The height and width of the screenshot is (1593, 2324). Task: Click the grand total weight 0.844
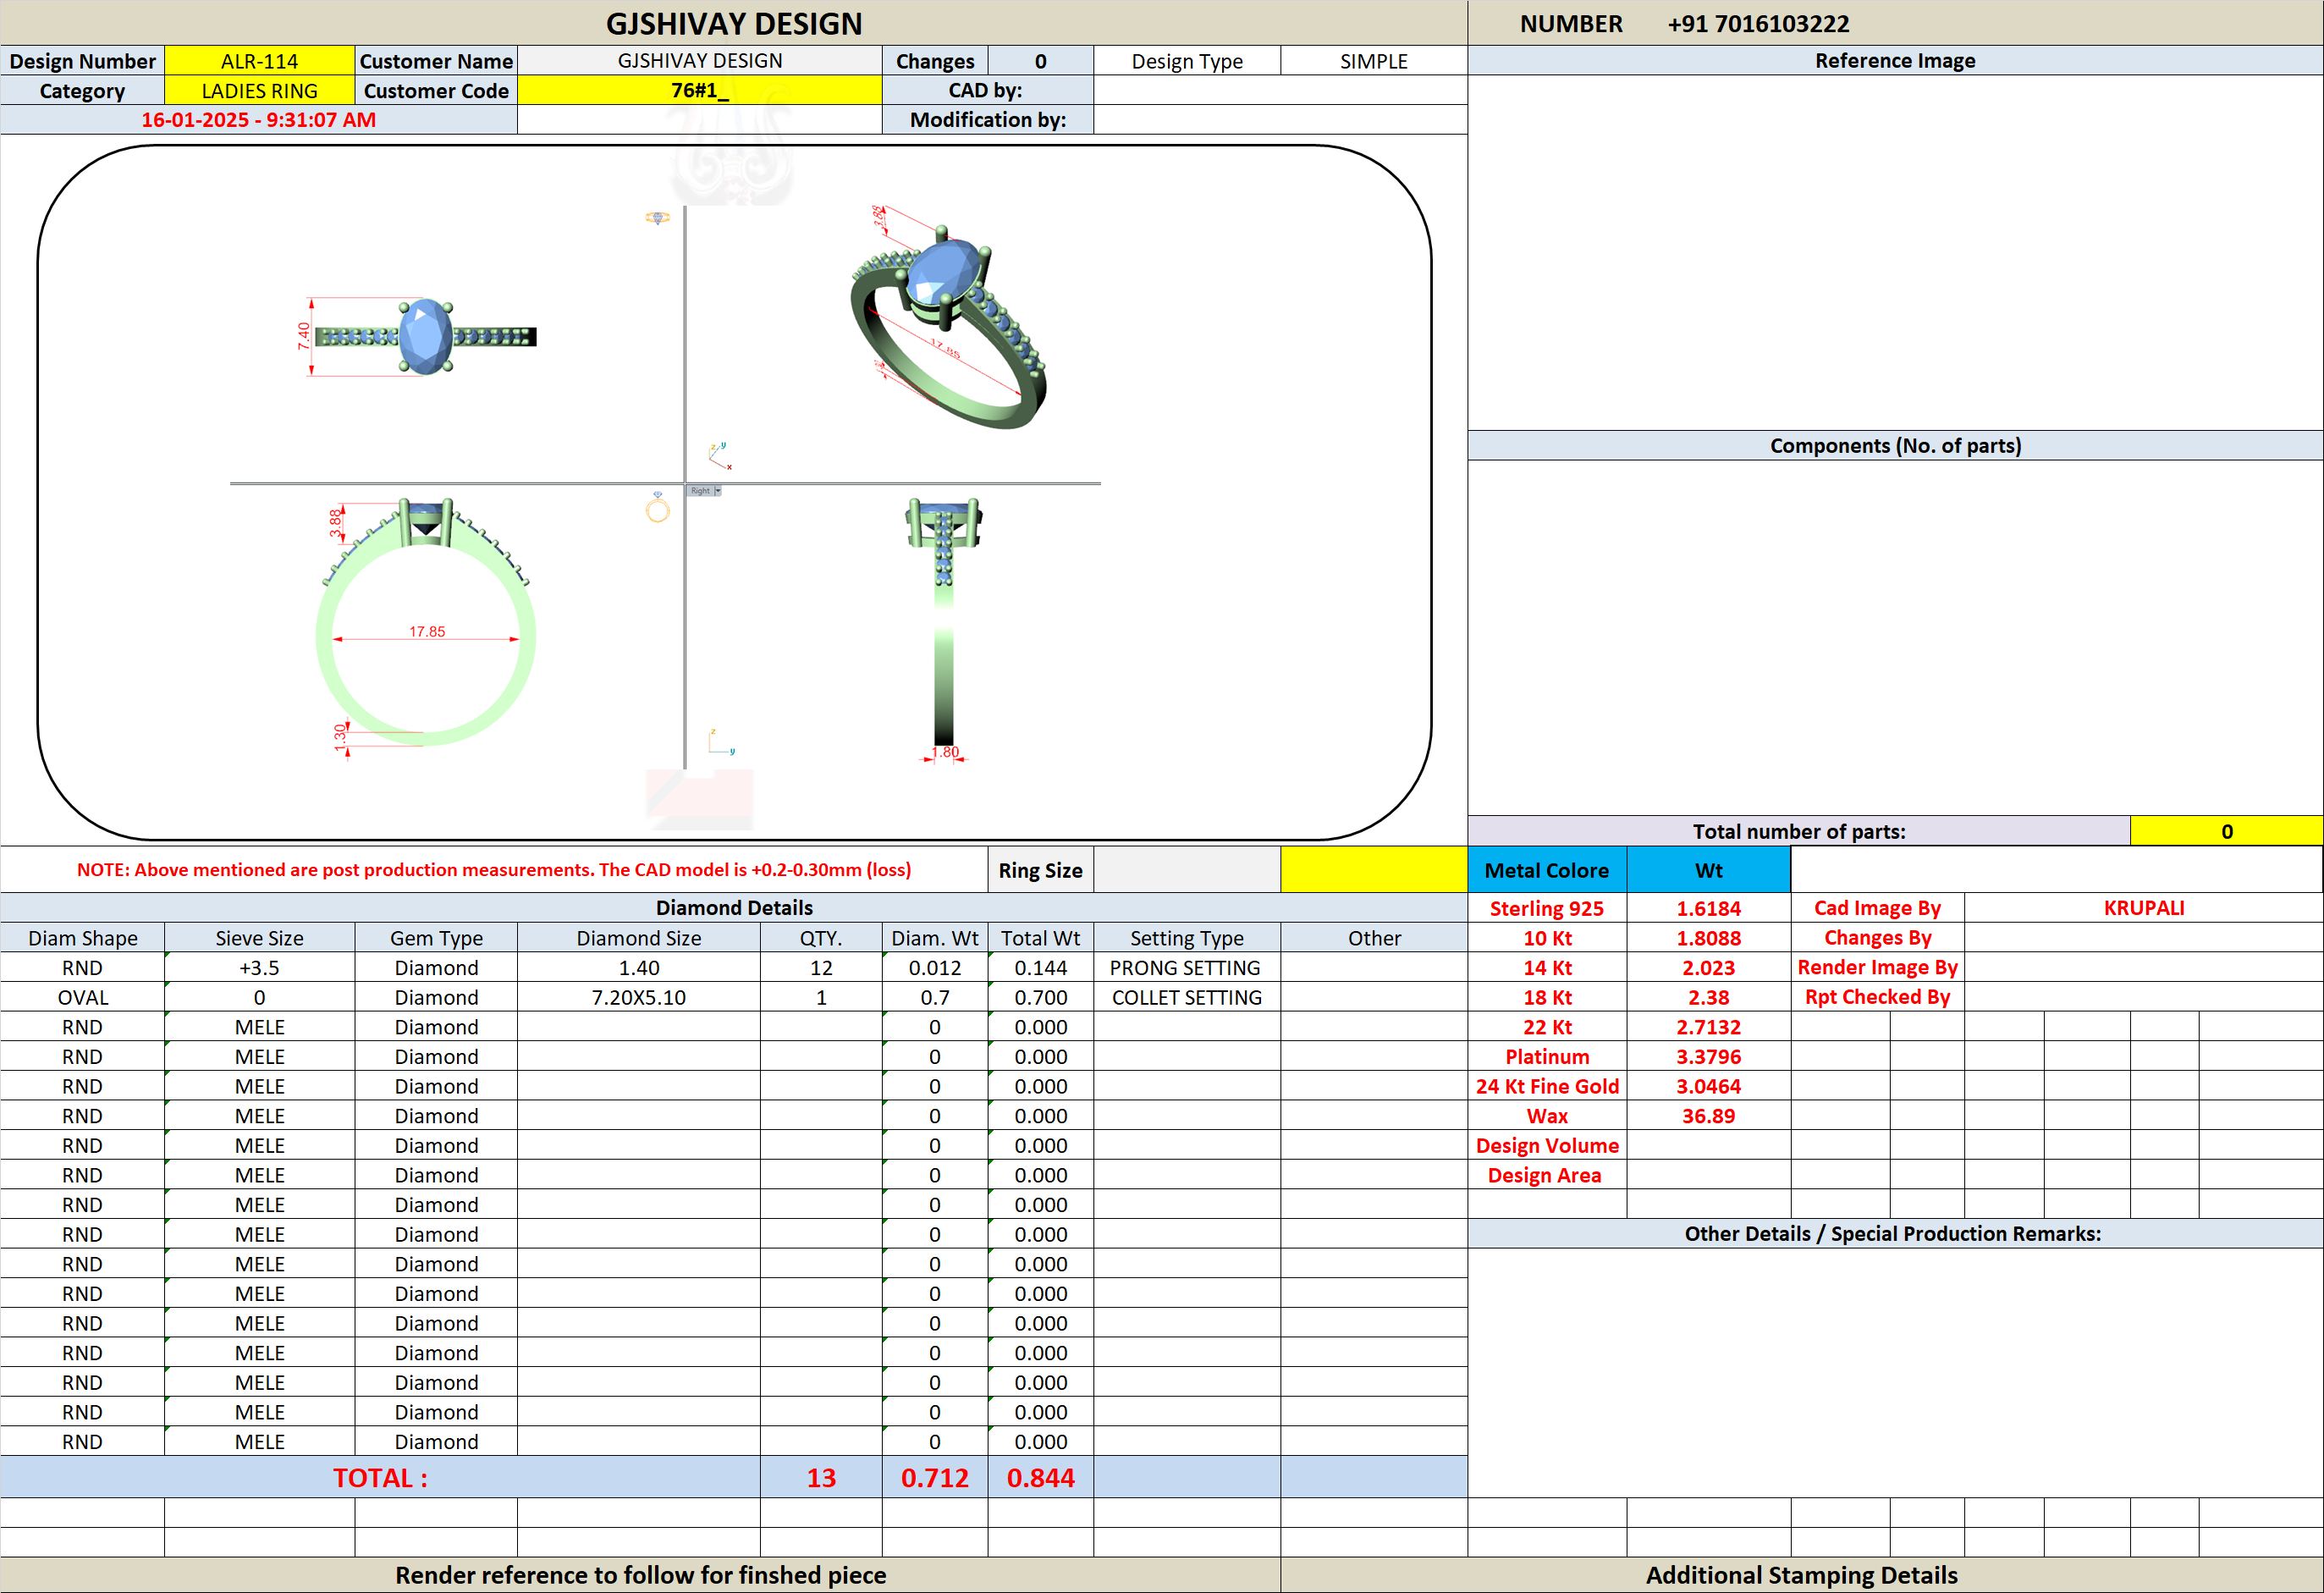[x=1041, y=1478]
